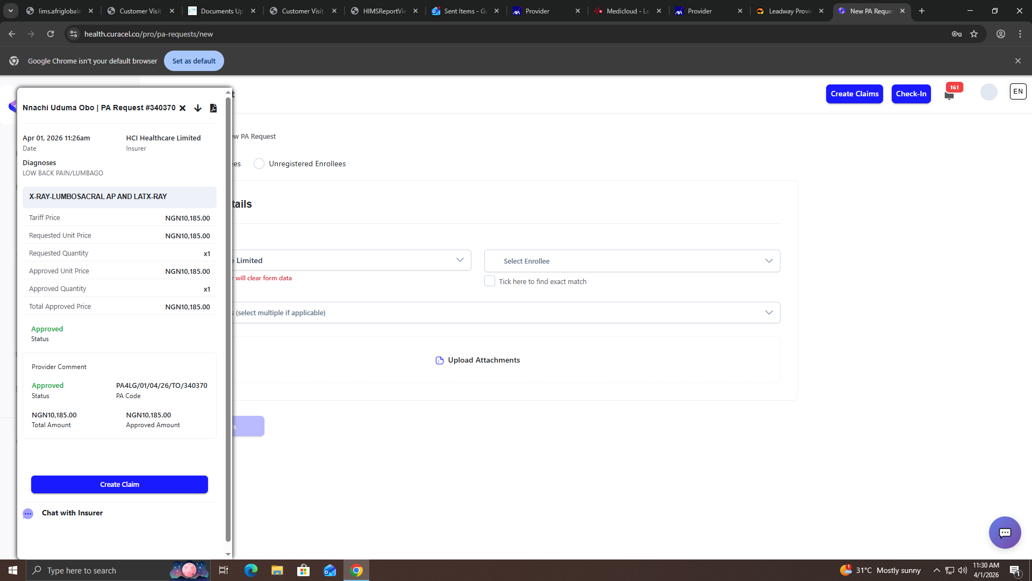The image size is (1032, 581).
Task: Open the floating chat widget bubble
Action: [x=1005, y=533]
